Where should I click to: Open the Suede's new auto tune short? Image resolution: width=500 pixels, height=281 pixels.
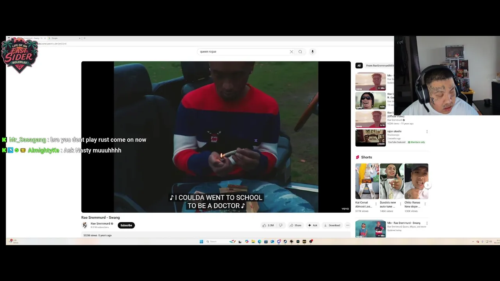(x=392, y=181)
